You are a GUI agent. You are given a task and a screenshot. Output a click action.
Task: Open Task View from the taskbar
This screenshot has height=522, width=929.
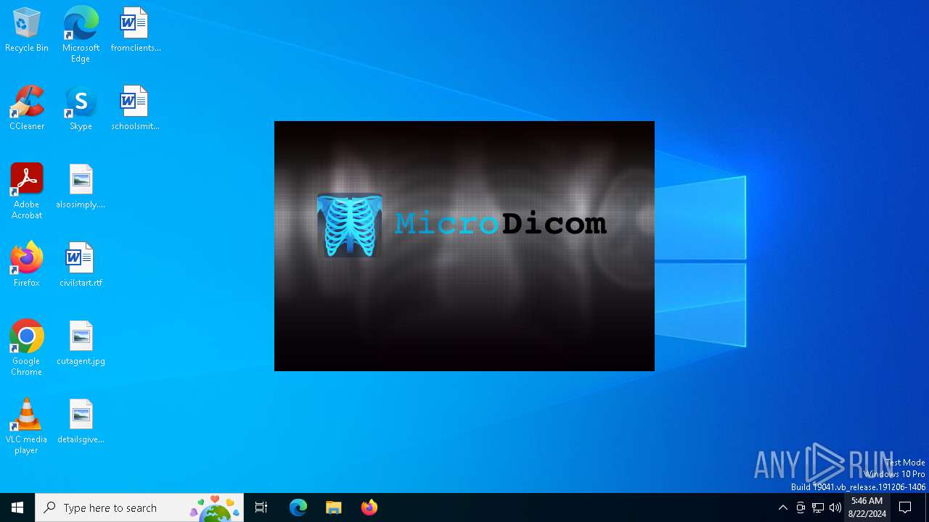point(261,507)
